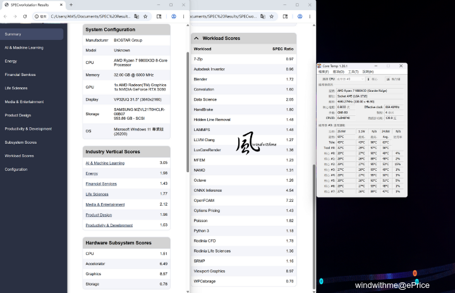
Task: Click the Blender workload row
Action: click(x=243, y=79)
